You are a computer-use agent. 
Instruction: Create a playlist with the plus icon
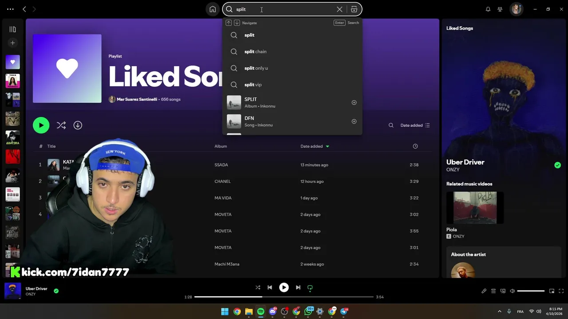coord(12,43)
